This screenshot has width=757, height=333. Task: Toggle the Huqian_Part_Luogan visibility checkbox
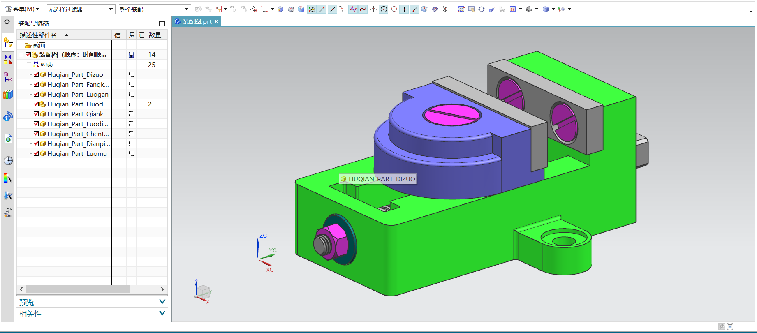(36, 94)
